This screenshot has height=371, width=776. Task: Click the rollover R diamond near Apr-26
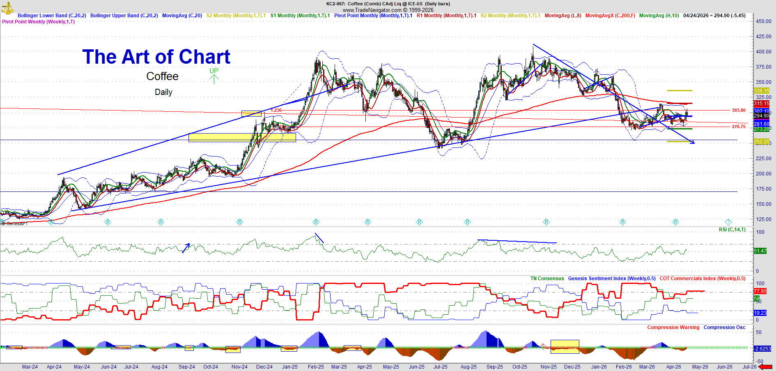(675, 222)
